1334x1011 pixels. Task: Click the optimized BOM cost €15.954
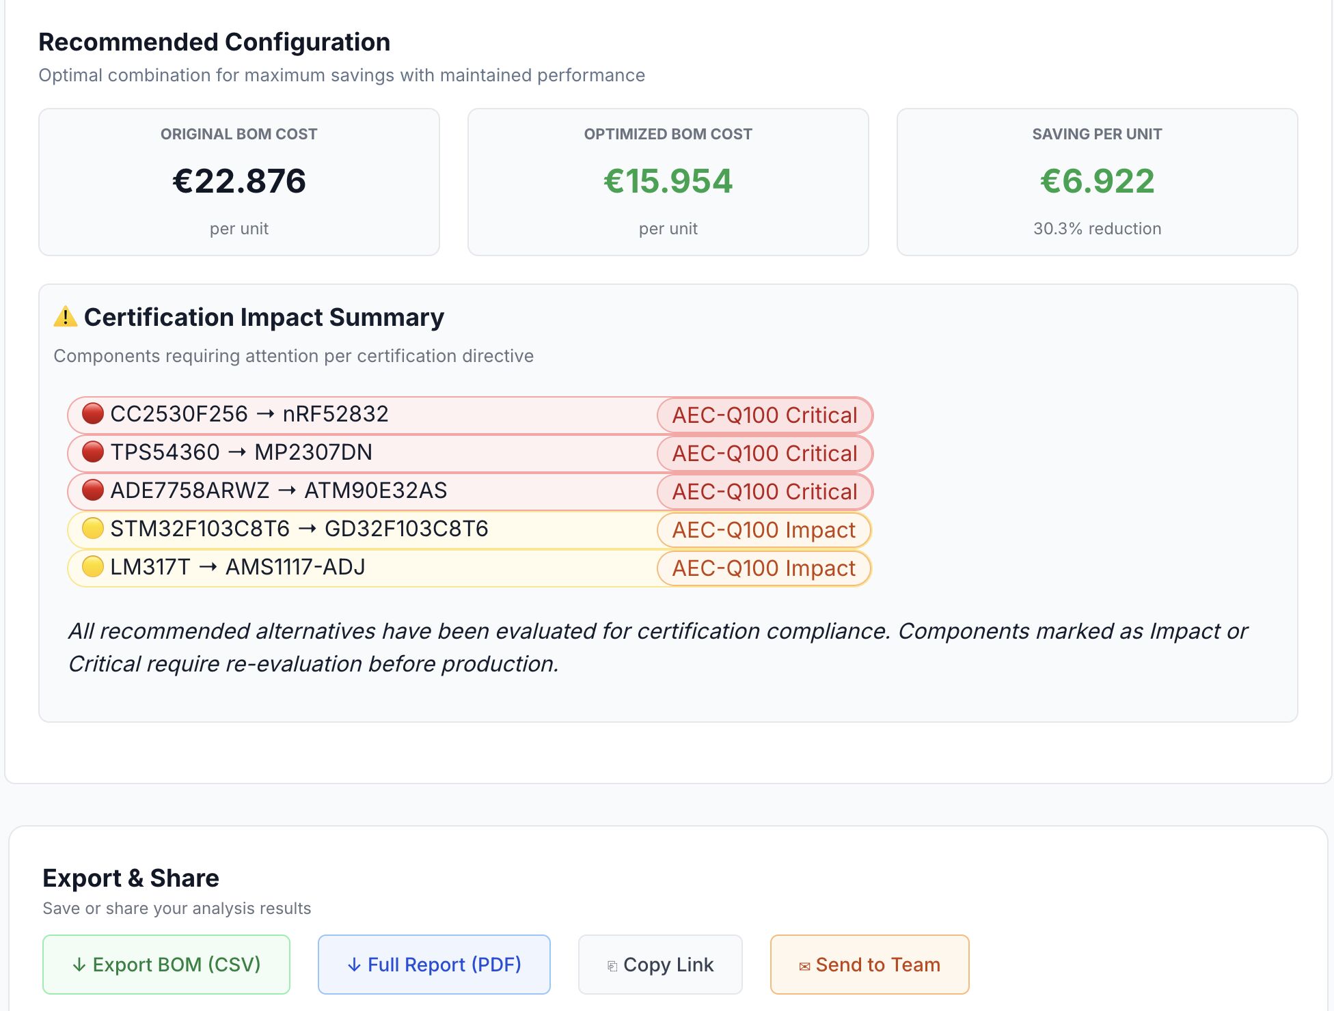[668, 181]
